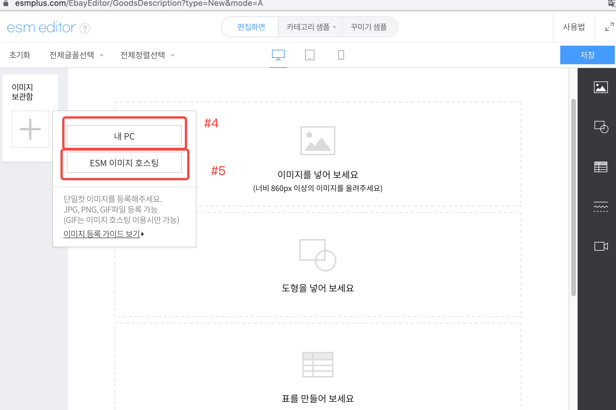Select the divider line insert icon
616x410 pixels.
(x=601, y=207)
